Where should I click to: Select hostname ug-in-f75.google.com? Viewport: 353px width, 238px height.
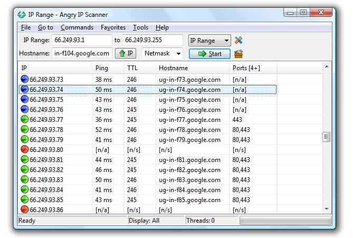(189, 100)
